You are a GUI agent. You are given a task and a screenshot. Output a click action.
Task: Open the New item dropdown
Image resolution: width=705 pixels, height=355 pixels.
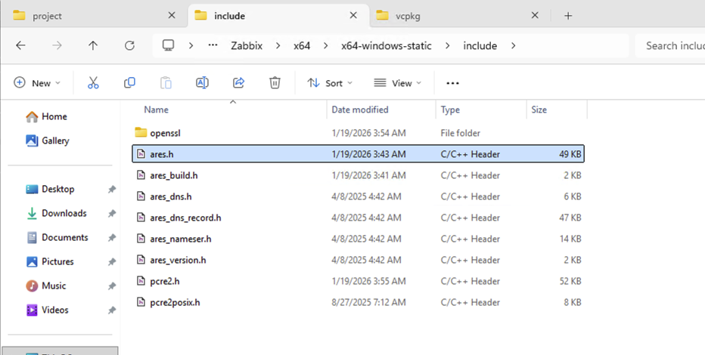[x=37, y=83]
